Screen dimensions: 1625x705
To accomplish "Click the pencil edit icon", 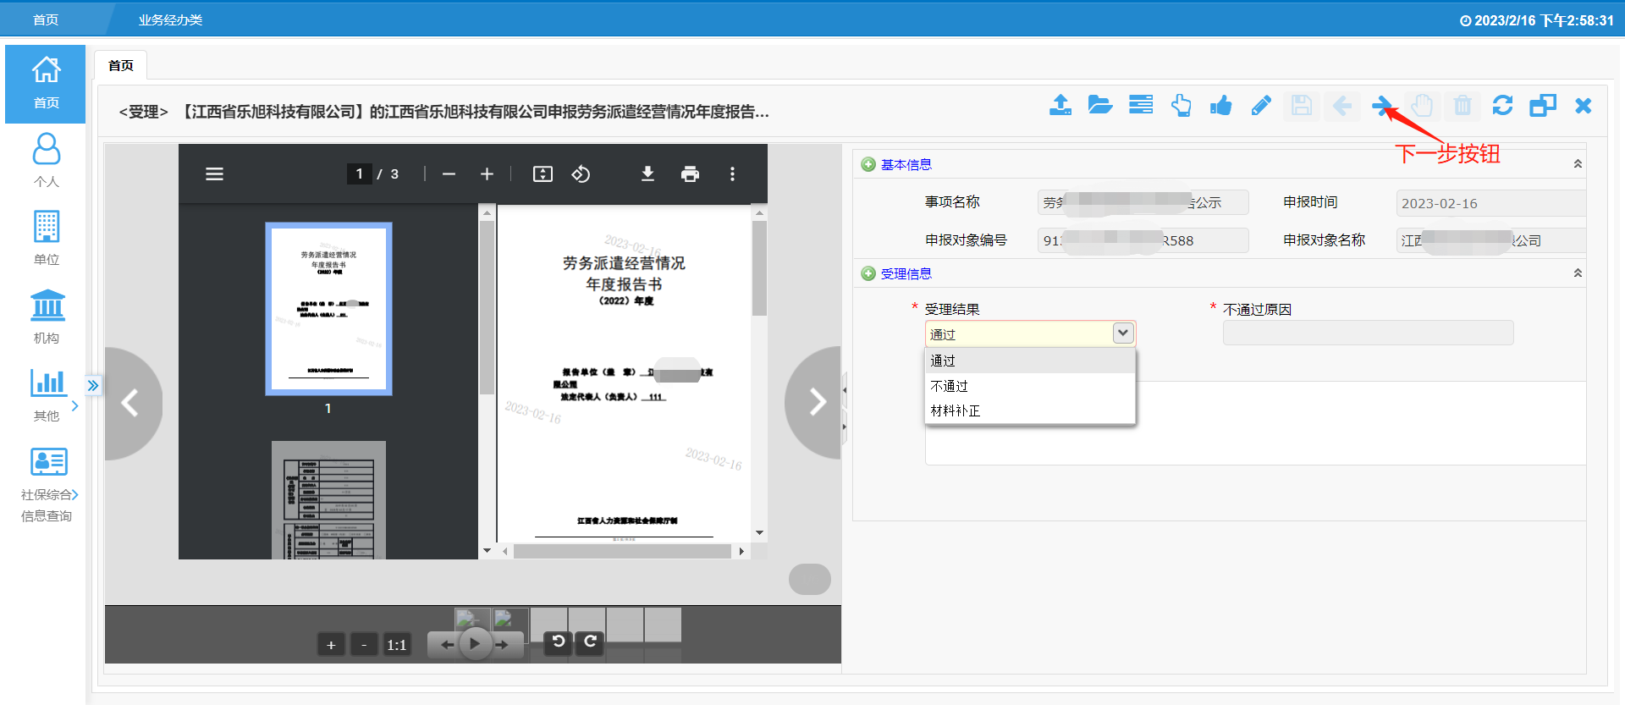I will pyautogui.click(x=1261, y=105).
